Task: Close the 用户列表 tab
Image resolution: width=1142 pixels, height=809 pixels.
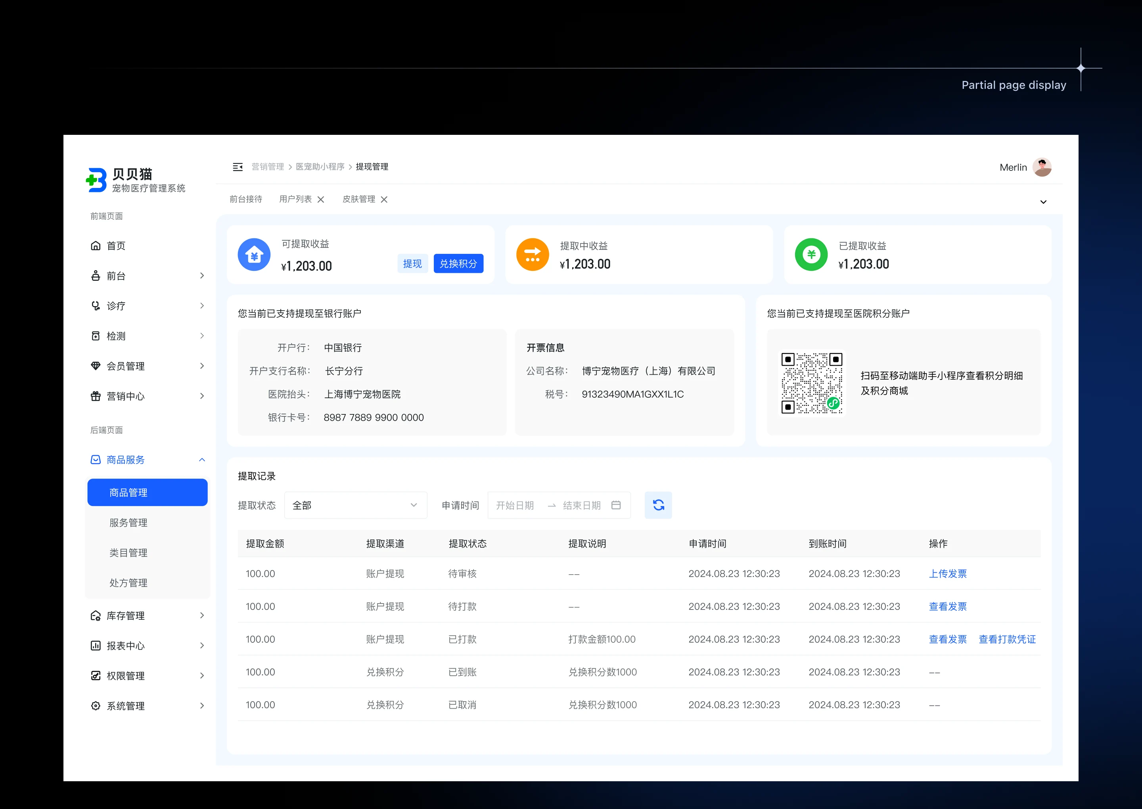Action: 321,200
